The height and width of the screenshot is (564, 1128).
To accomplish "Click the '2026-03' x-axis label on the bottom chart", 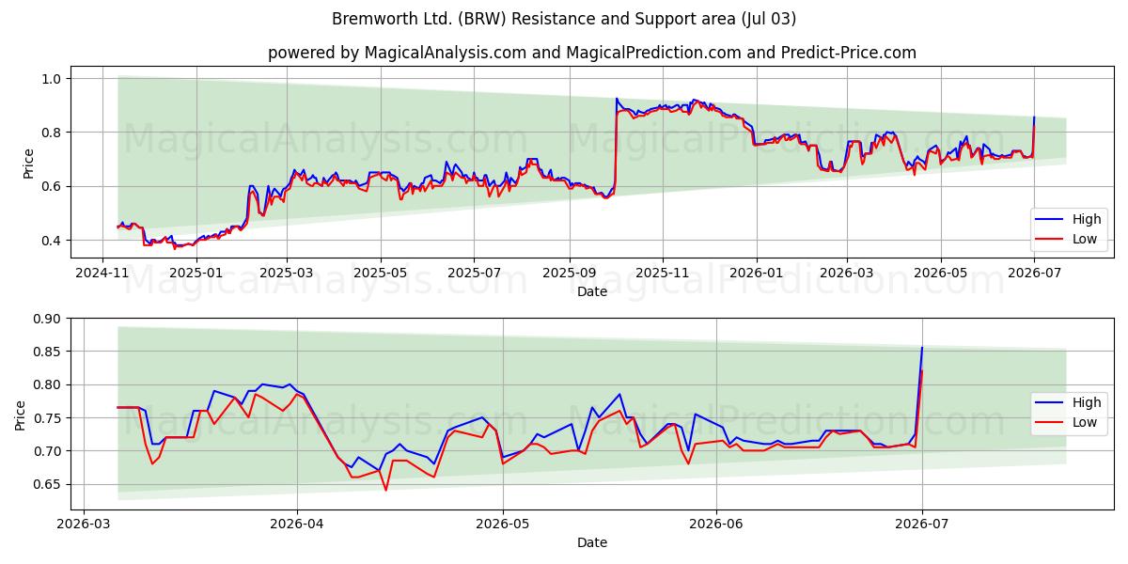I will click(85, 525).
